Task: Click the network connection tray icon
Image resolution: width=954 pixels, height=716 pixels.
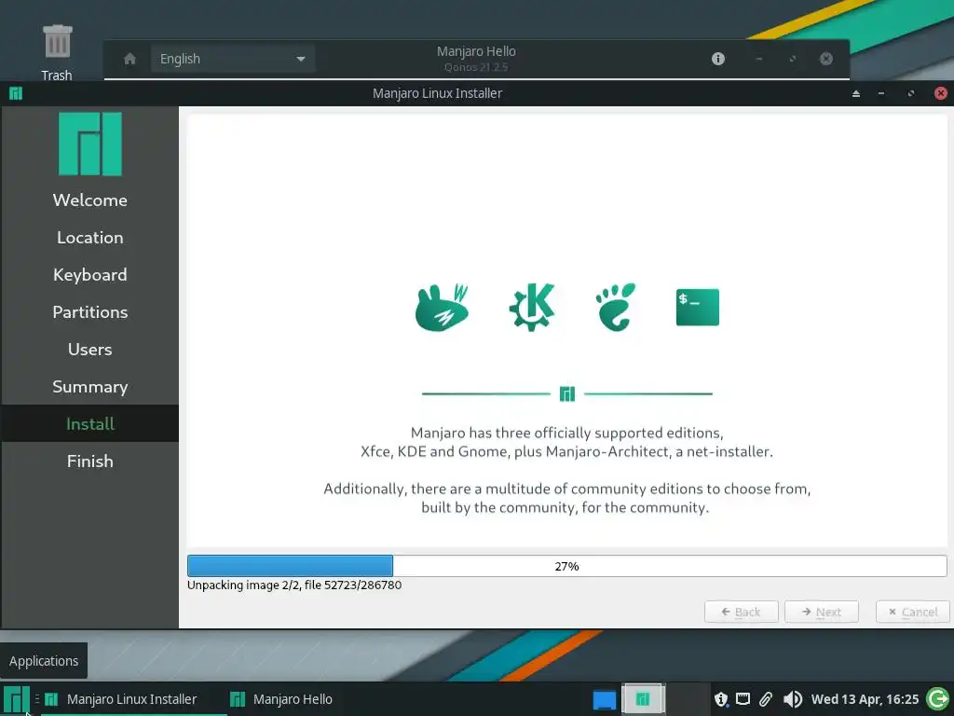Action: [743, 699]
